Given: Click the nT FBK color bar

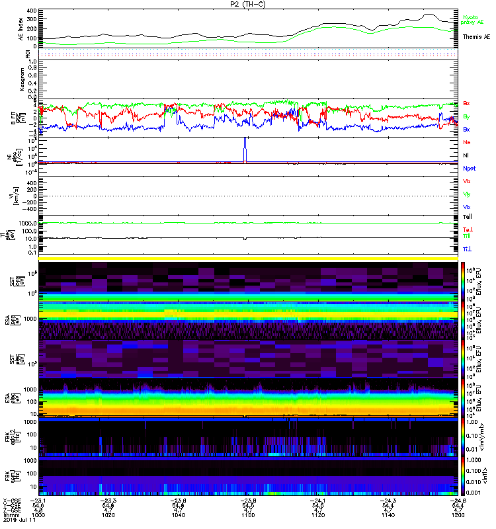Looking at the screenshot, I should (x=463, y=476).
